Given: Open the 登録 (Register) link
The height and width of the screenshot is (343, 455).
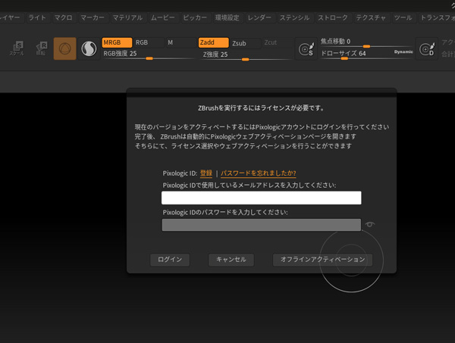Looking at the screenshot, I should [206, 173].
